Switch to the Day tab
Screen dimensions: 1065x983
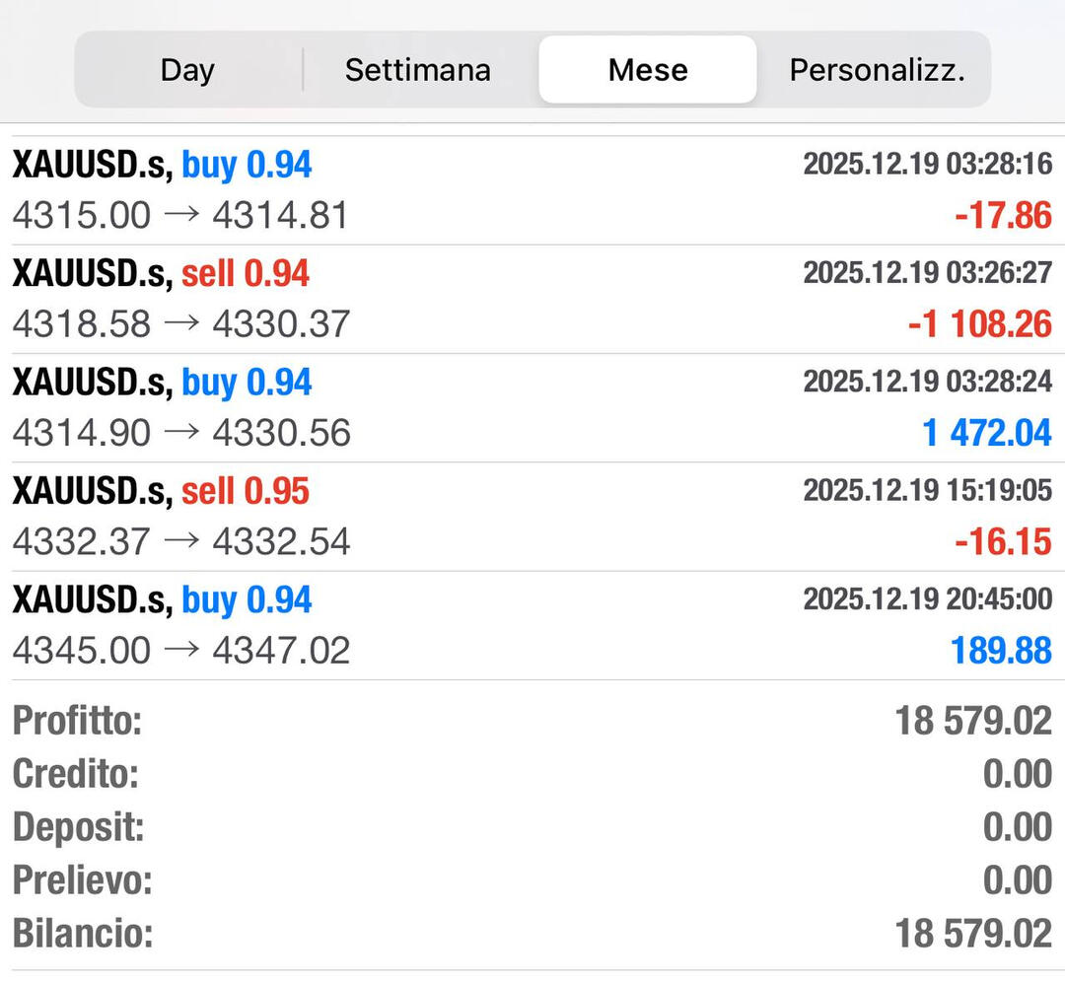point(187,70)
